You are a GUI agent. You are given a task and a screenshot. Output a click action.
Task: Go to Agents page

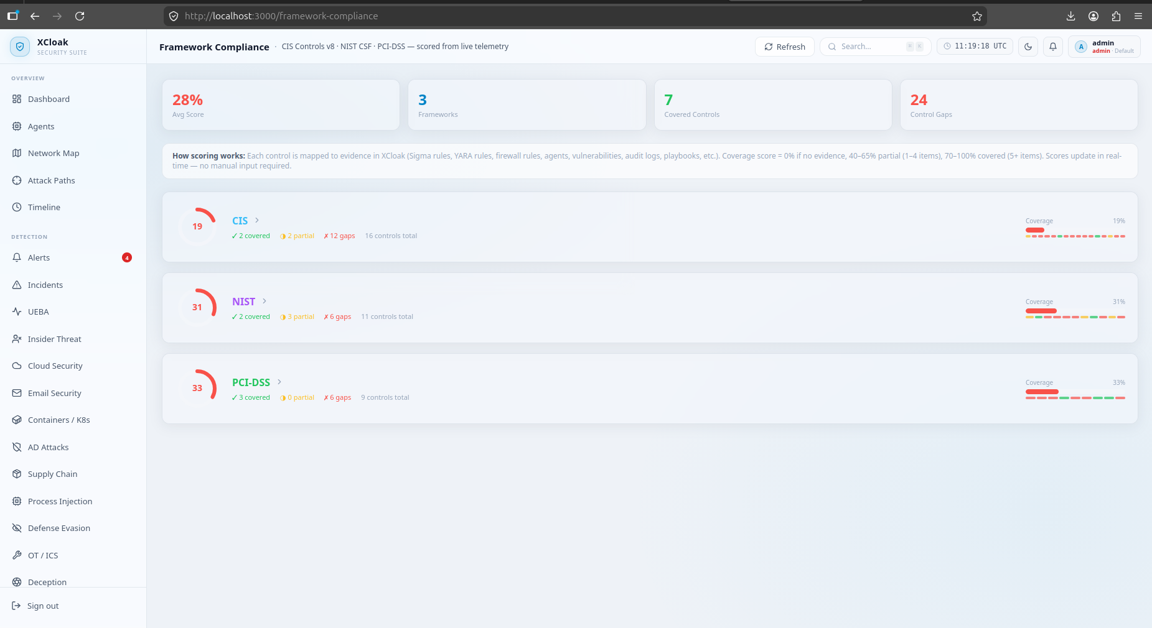(x=73, y=126)
